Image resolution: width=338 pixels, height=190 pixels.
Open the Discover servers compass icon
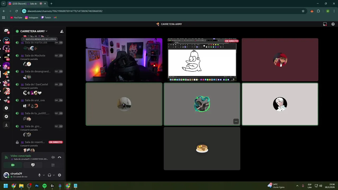point(6,116)
